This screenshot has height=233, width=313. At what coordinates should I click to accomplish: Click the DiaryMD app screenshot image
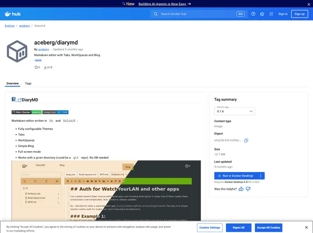(x=106, y=191)
